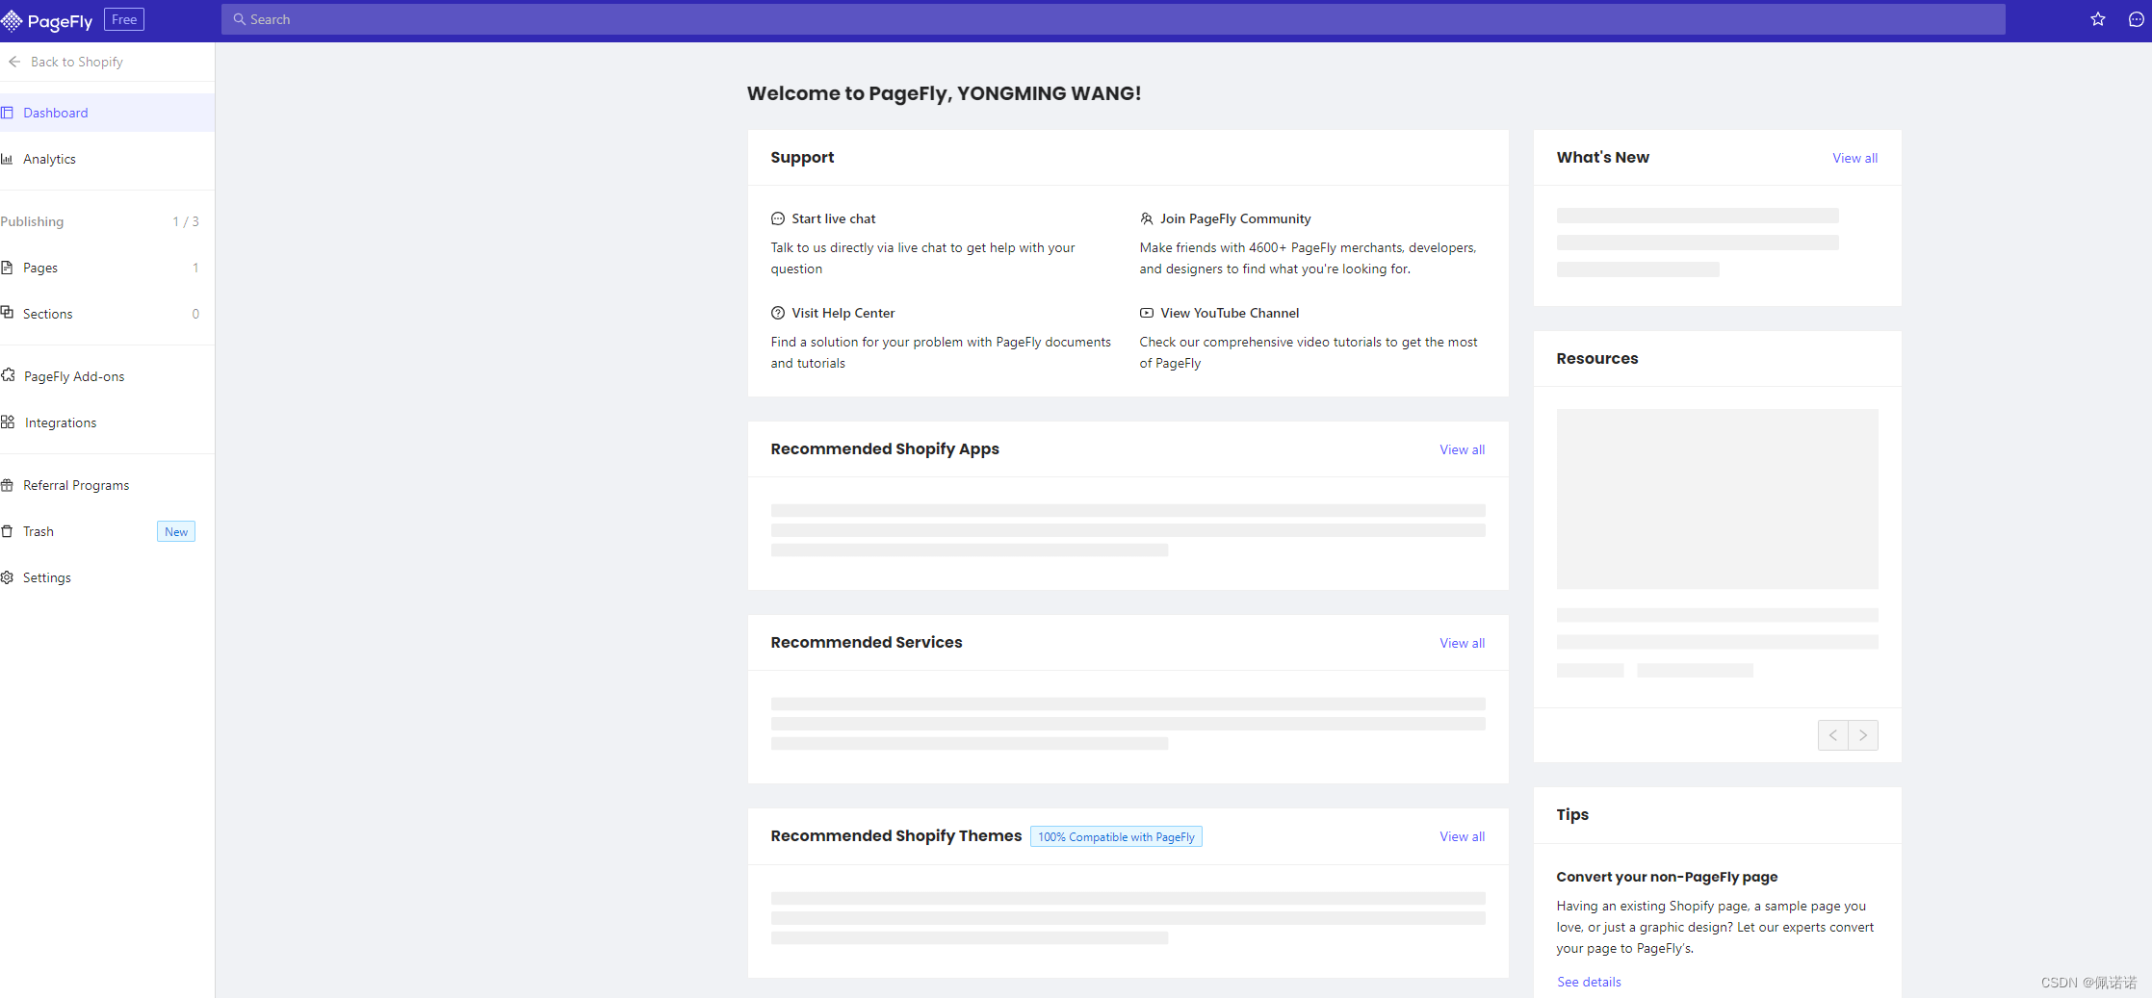Screen dimensions: 2152x998
Task: Click the Join PageFly Community link
Action: 1235,218
